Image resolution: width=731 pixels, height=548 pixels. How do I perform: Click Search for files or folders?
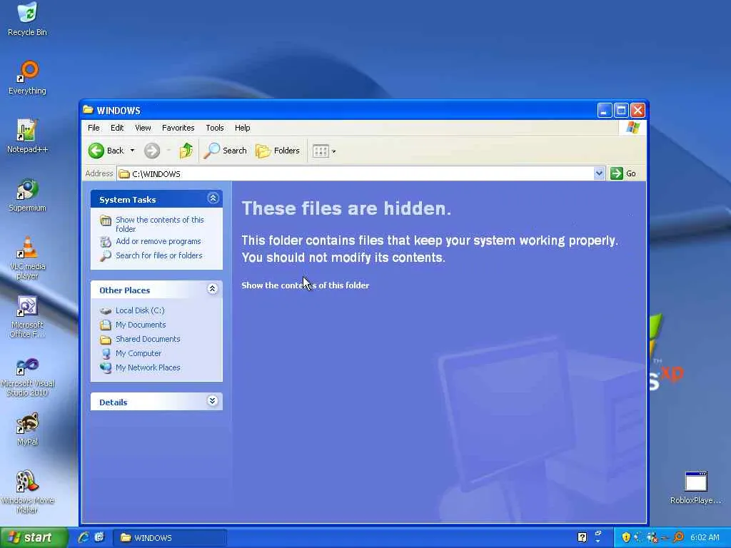point(159,255)
